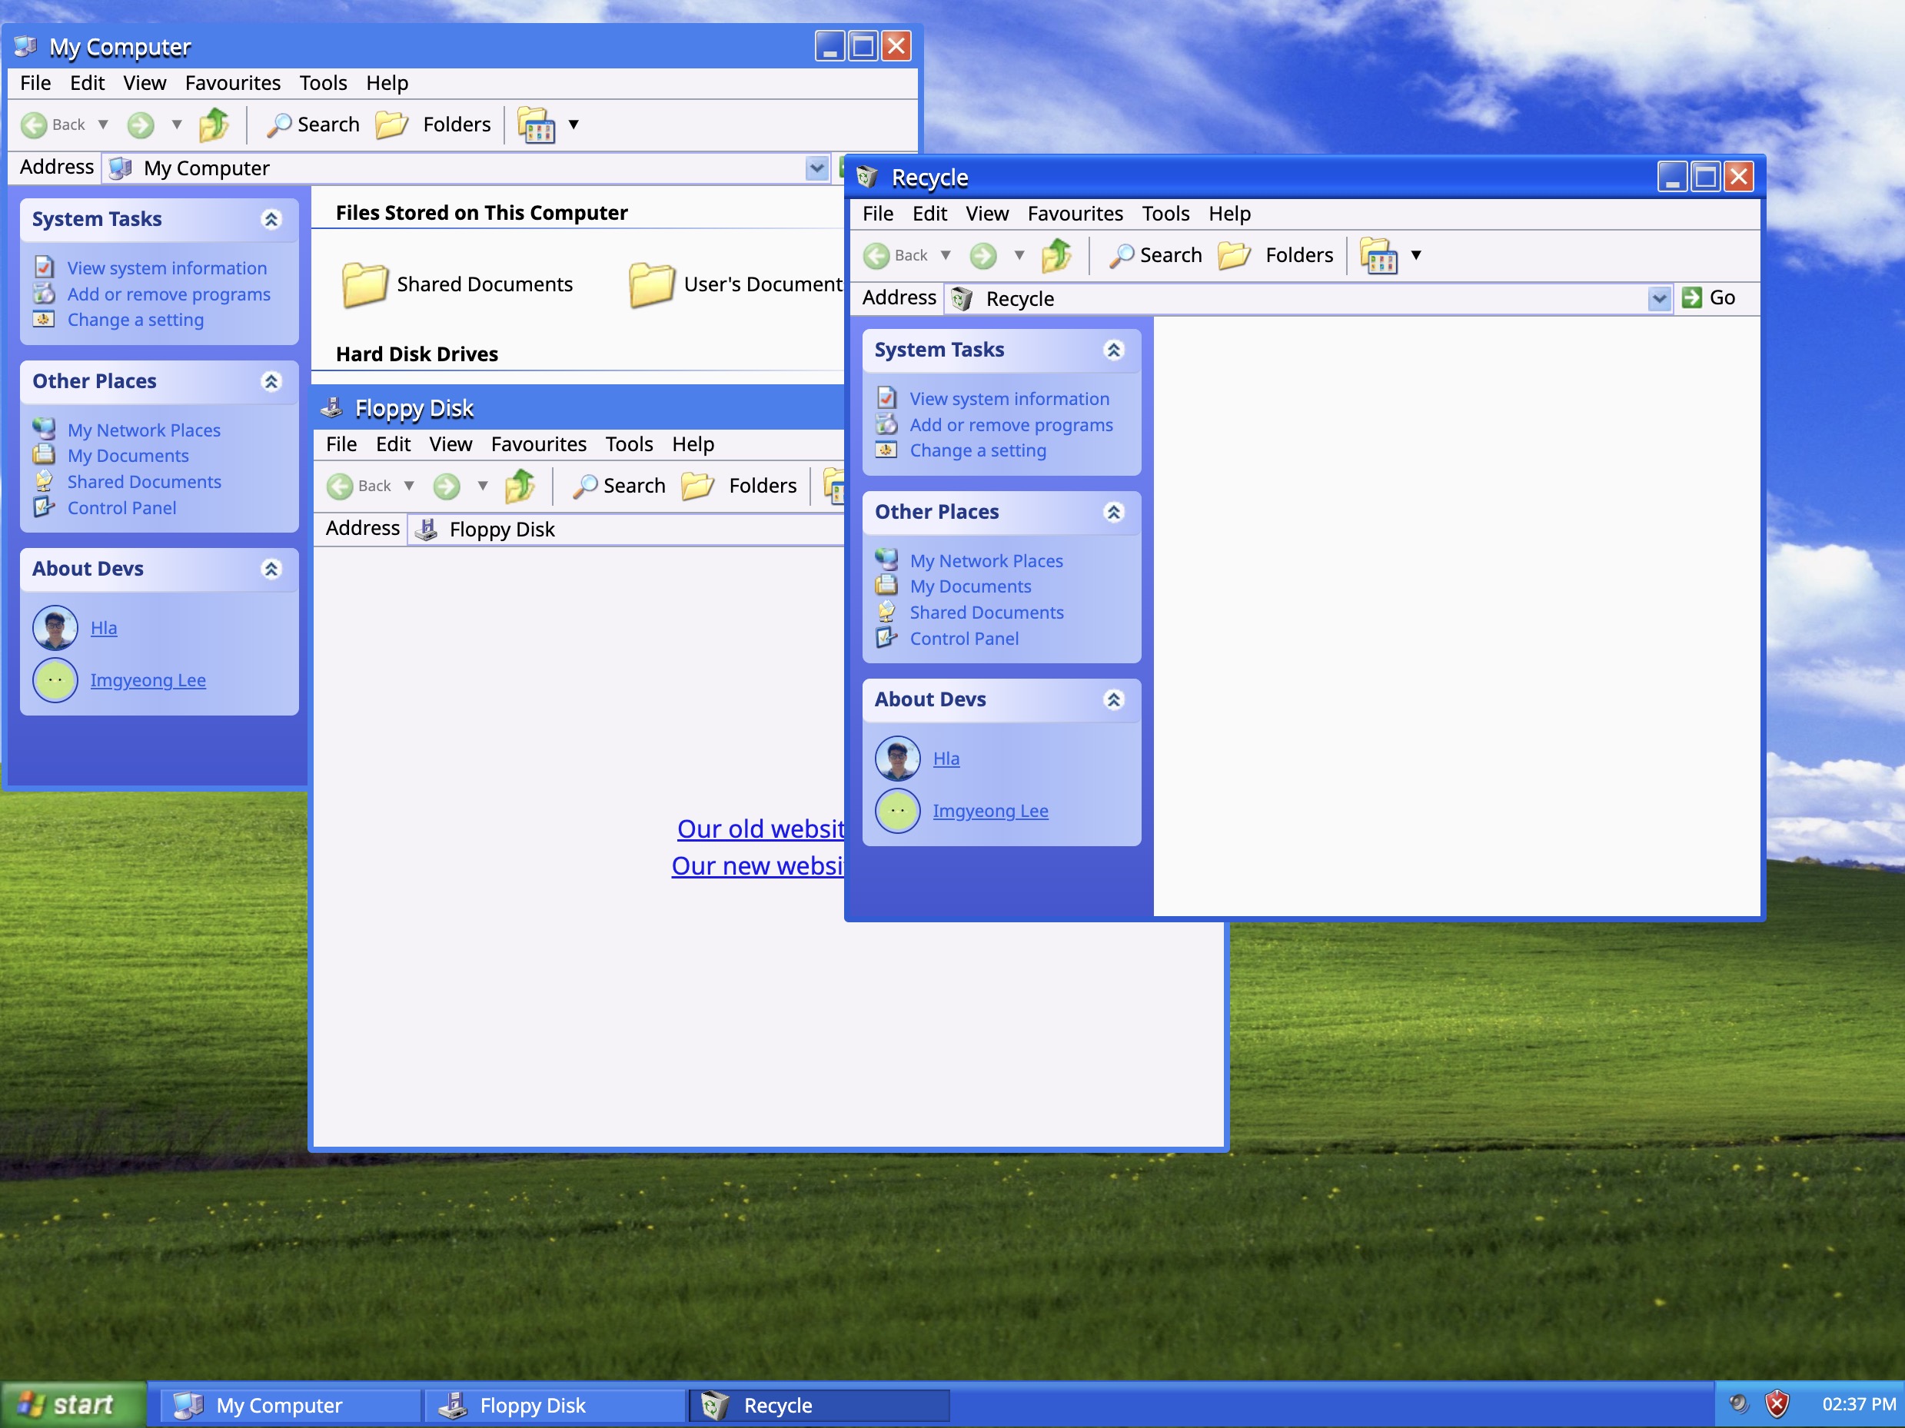Viewport: 1905px width, 1428px height.
Task: Click Folders in Recycle window toolbar
Action: 1276,256
